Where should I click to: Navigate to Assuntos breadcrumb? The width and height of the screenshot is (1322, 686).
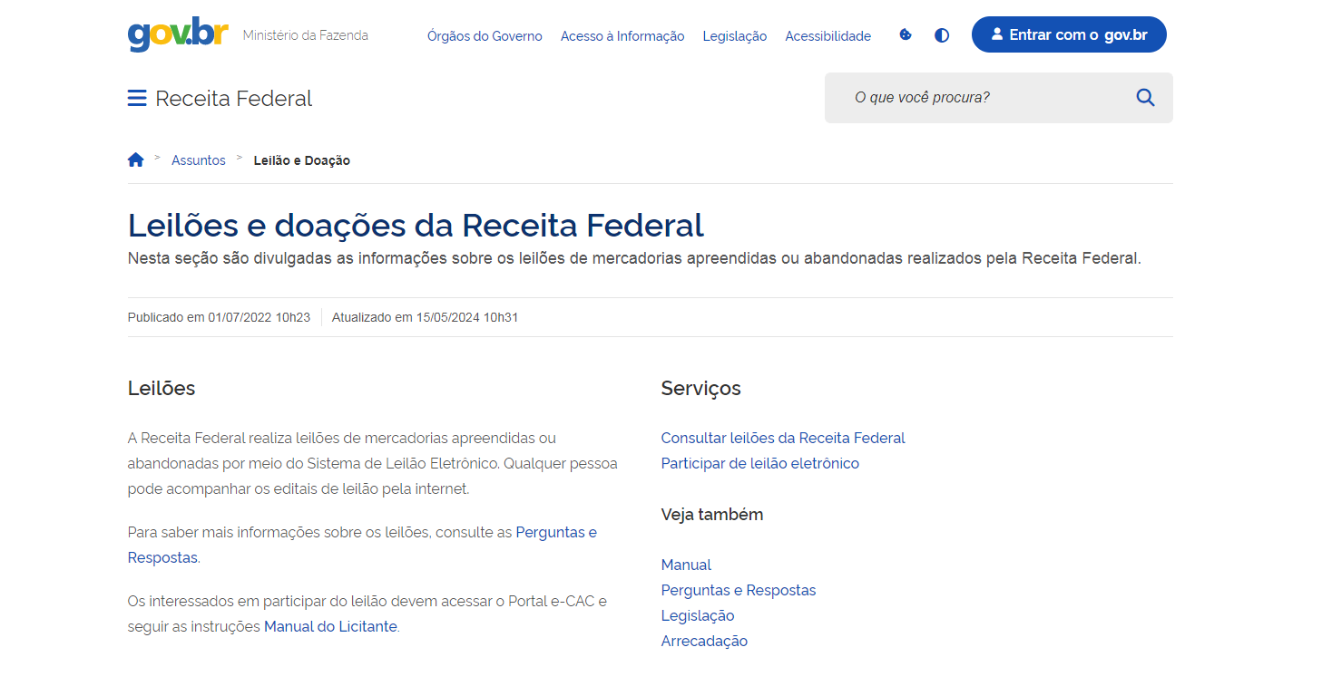(198, 160)
